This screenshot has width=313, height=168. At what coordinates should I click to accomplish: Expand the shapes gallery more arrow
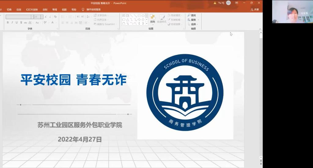[147, 23]
